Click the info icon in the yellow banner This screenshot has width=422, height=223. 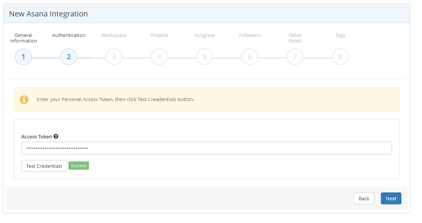point(24,100)
